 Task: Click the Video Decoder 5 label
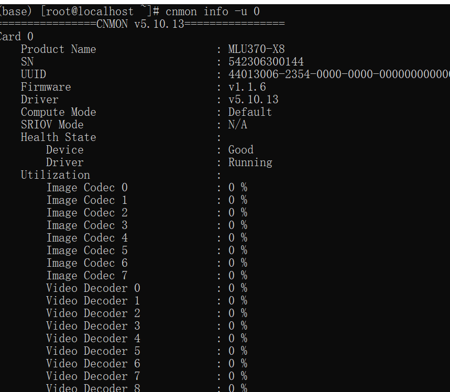click(93, 351)
